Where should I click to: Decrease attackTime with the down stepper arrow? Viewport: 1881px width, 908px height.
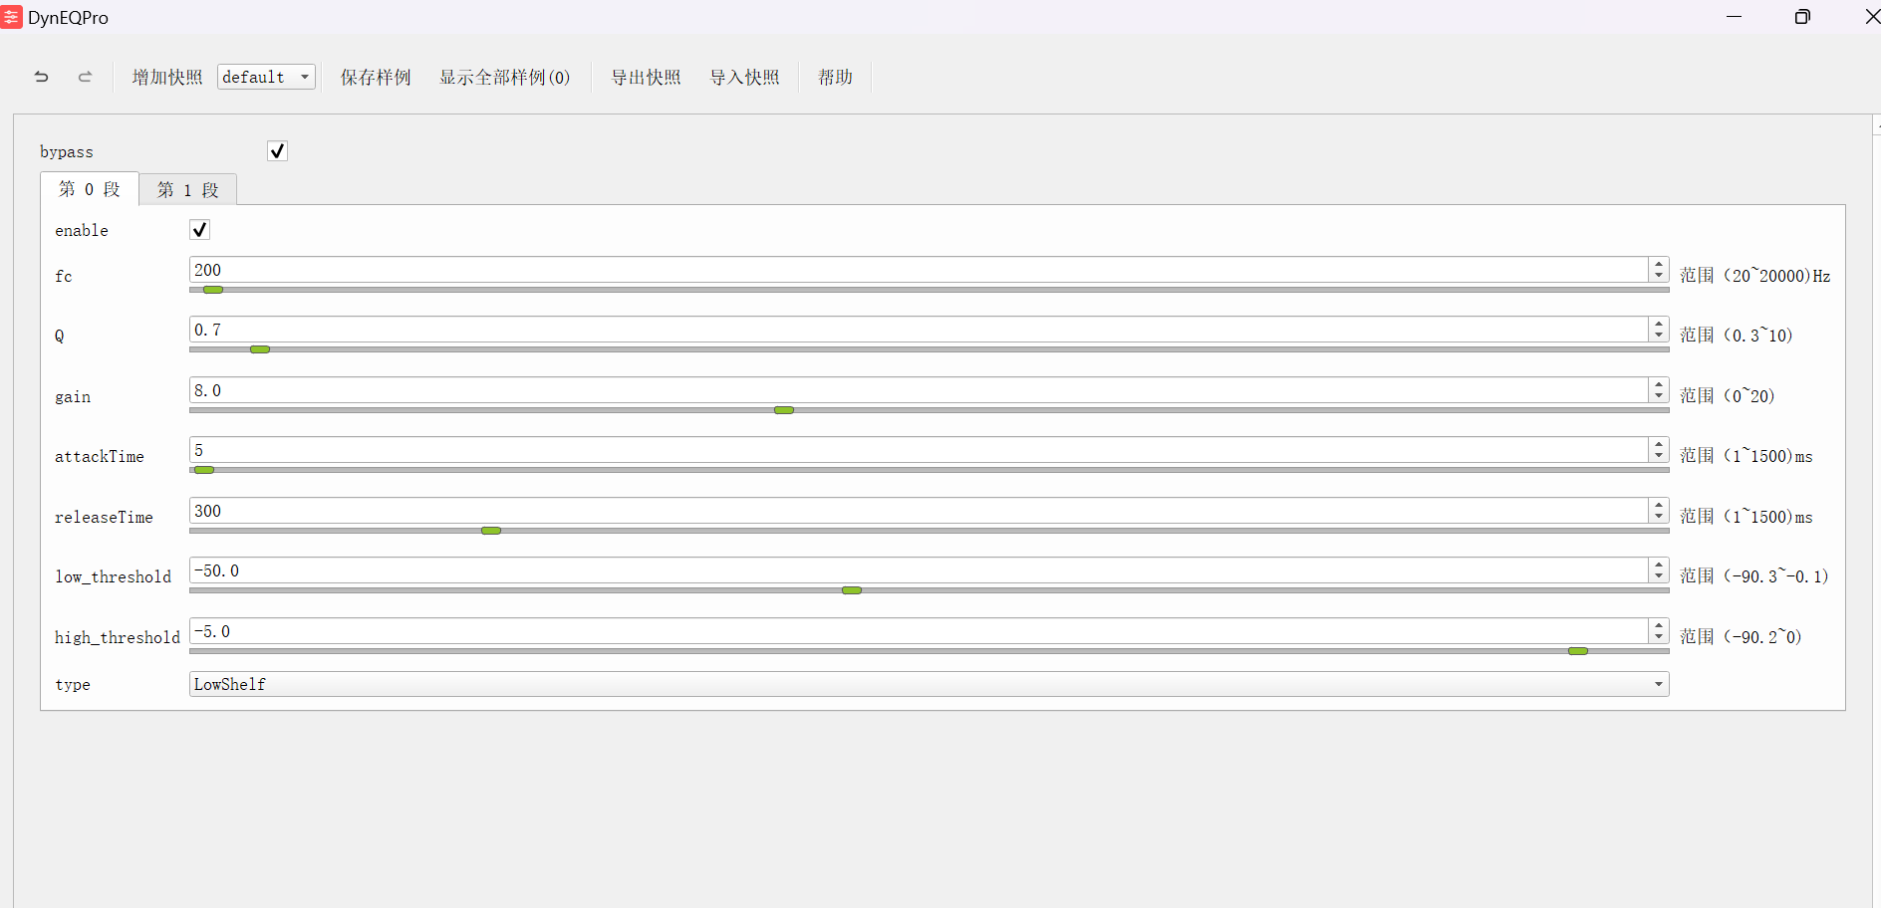click(1659, 456)
